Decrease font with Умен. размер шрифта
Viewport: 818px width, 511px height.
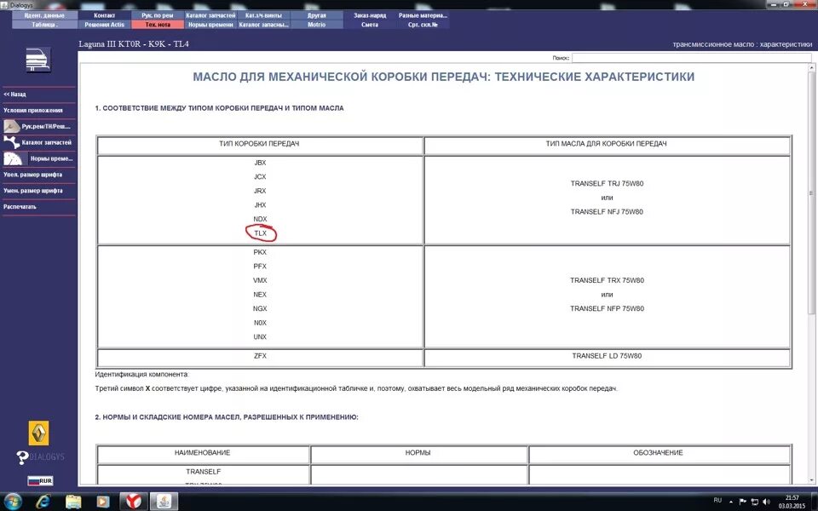33,191
